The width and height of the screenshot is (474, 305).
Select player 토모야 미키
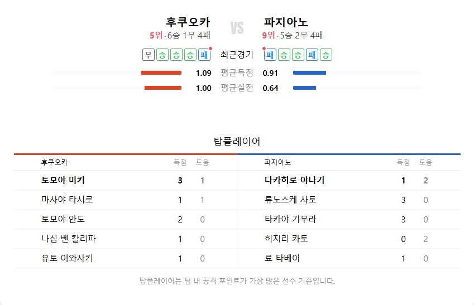point(63,180)
